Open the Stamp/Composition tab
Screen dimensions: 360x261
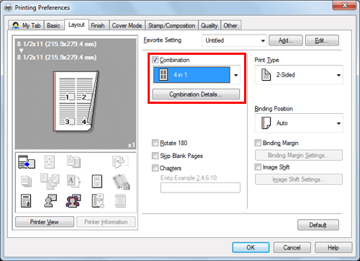point(171,25)
